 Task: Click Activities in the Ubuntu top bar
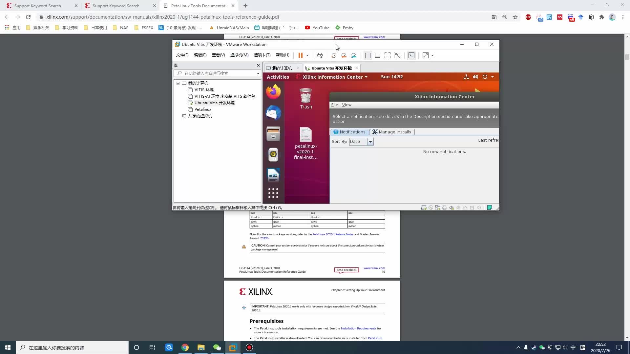[278, 77]
